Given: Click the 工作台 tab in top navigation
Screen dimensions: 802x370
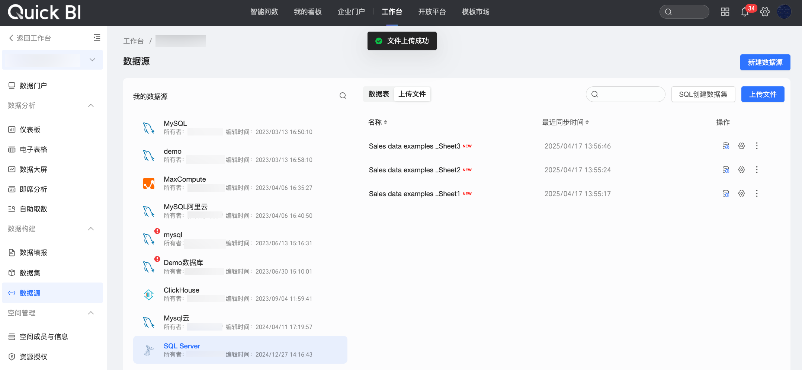Looking at the screenshot, I should pos(392,12).
